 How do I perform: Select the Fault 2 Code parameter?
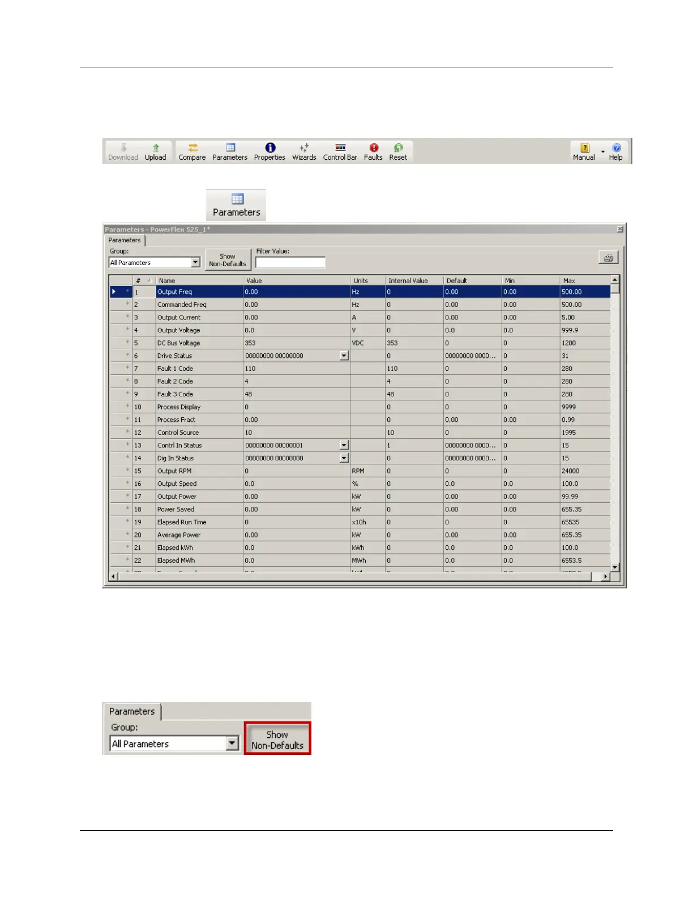point(175,382)
